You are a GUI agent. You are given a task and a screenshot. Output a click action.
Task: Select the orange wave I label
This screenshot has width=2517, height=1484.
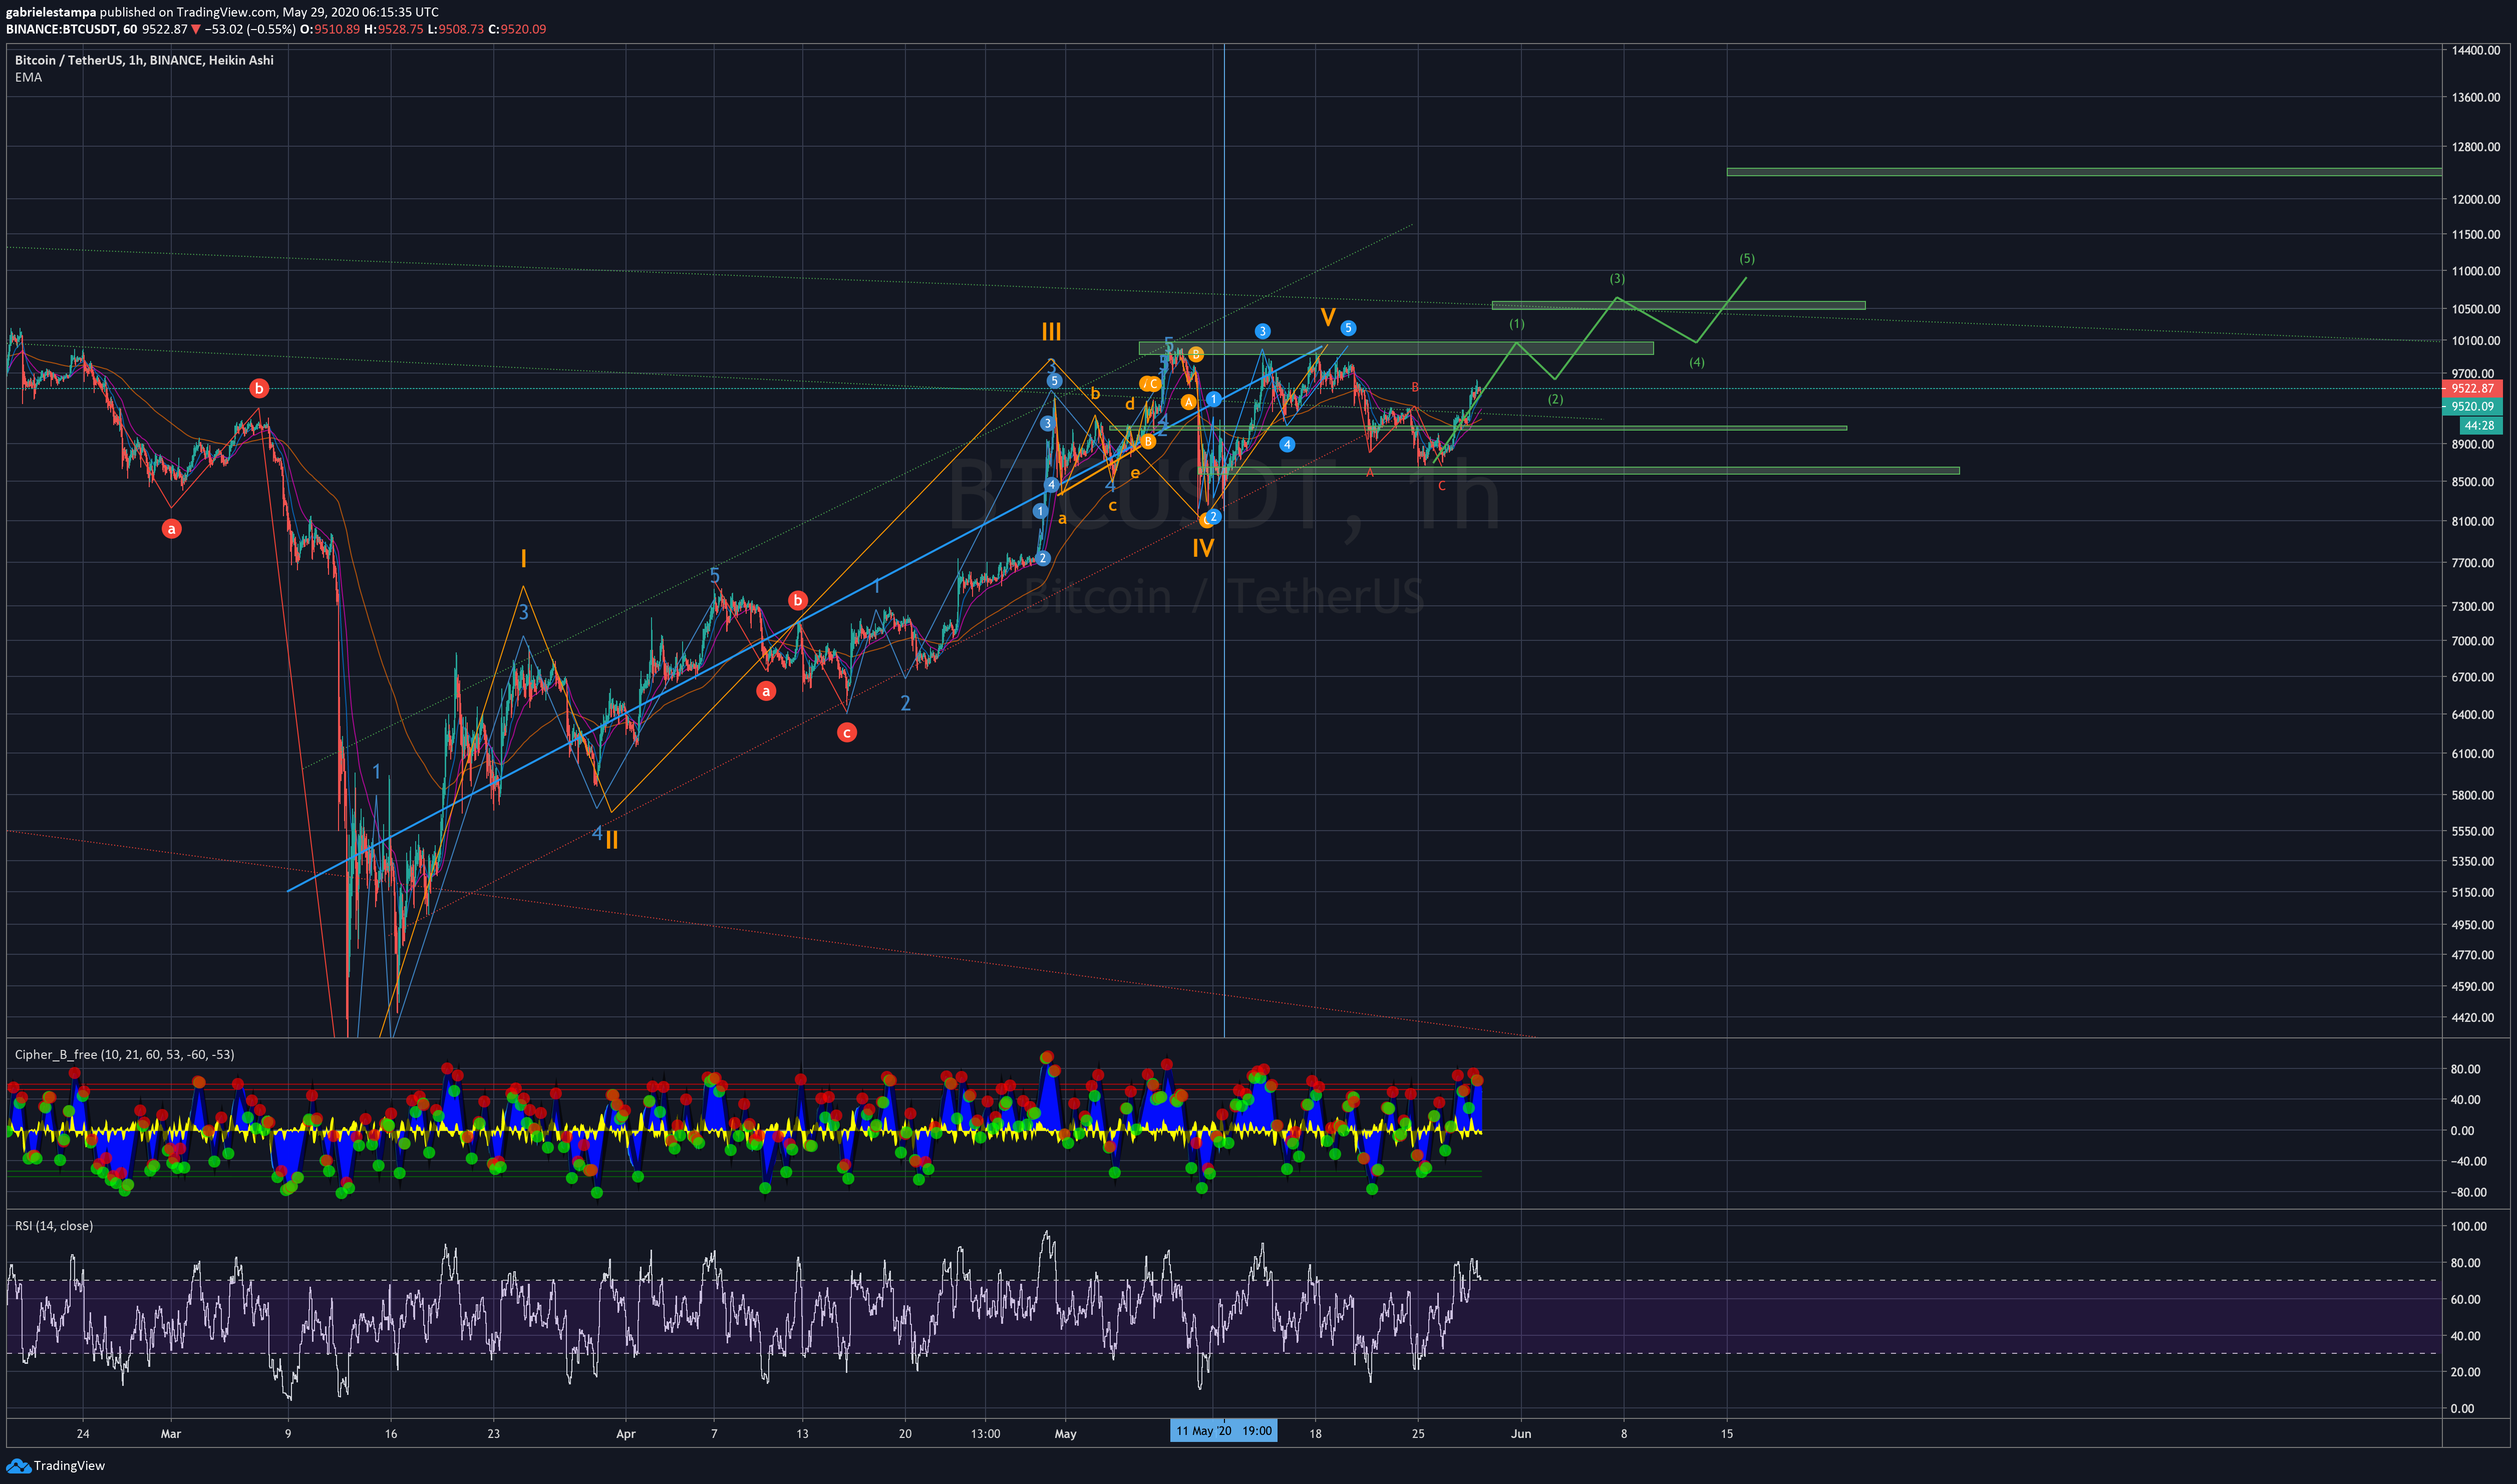point(523,559)
